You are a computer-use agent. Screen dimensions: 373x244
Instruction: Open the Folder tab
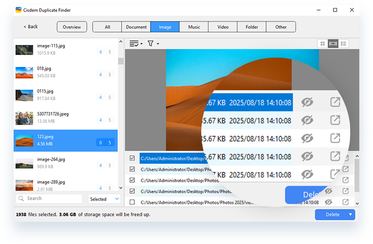(252, 27)
